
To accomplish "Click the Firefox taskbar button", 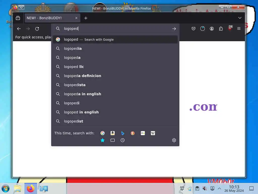I will pos(30,188).
